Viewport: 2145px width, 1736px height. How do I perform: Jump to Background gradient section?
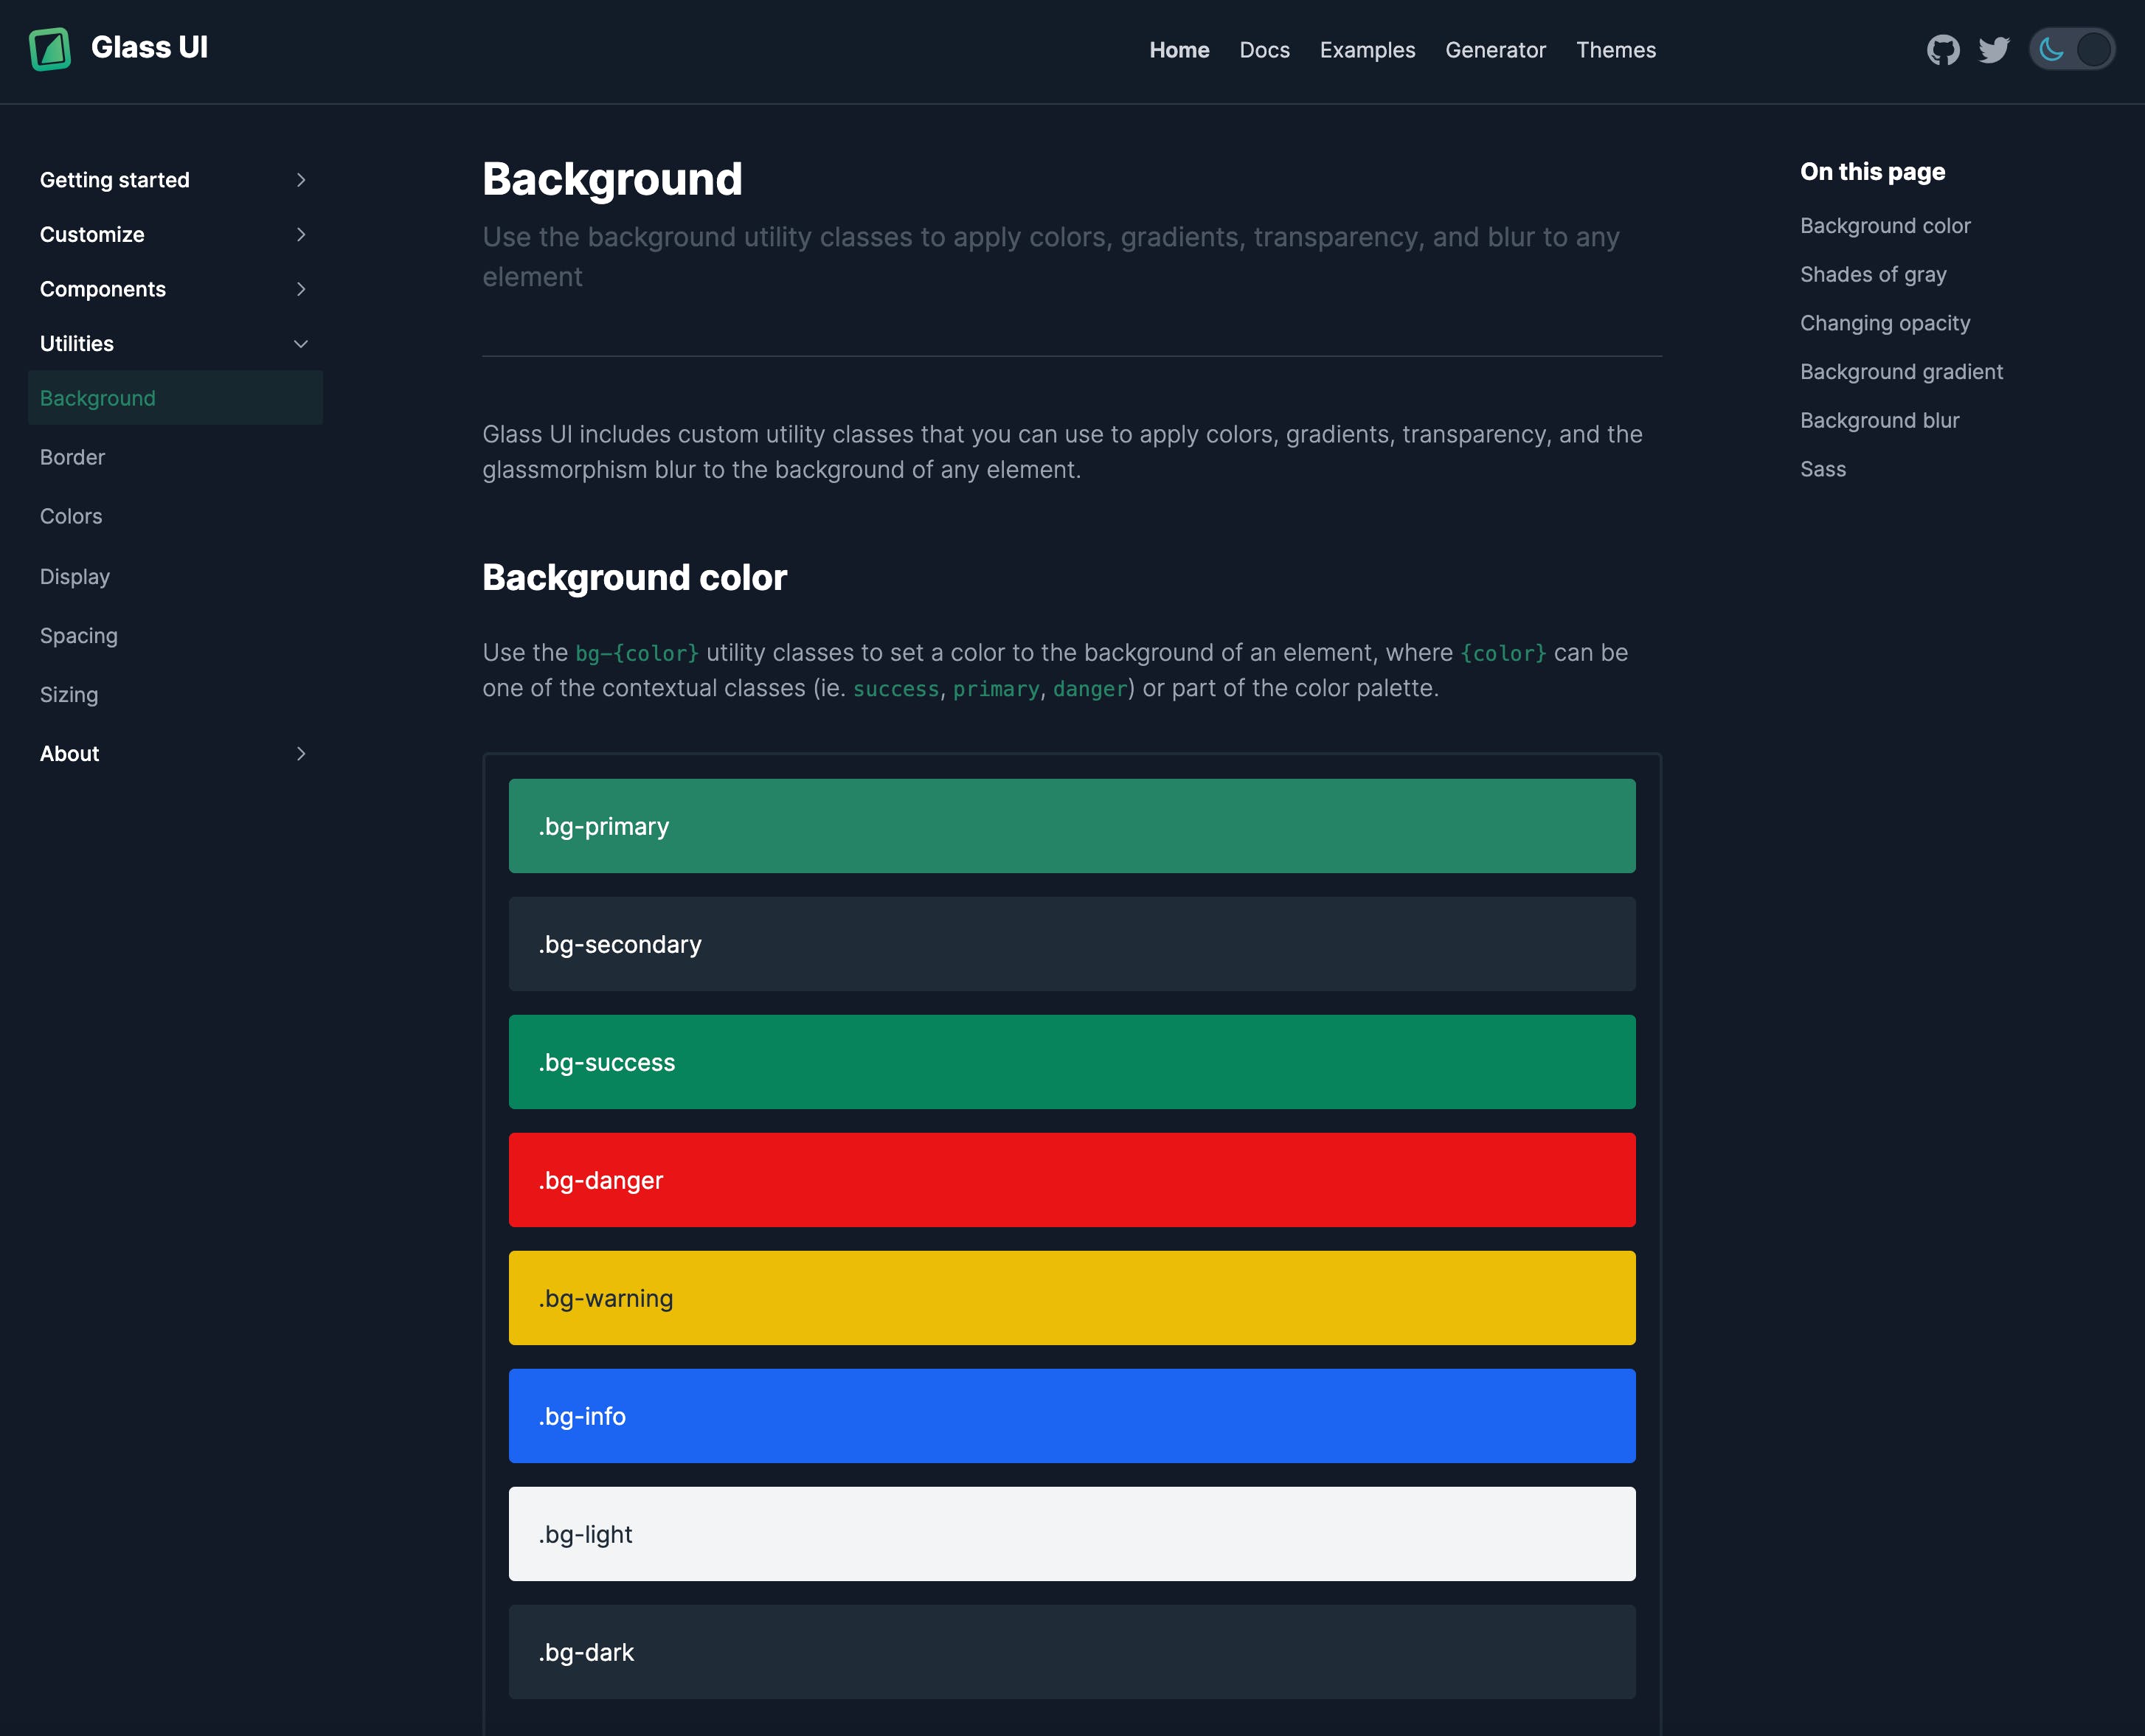(1900, 372)
